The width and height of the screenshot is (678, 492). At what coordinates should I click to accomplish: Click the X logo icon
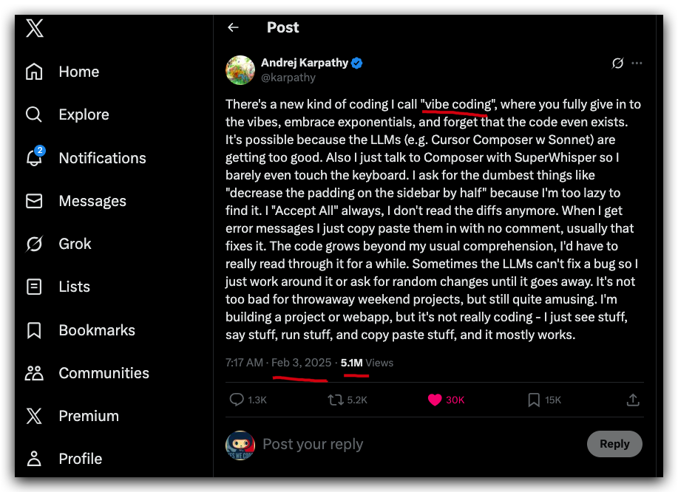click(34, 28)
